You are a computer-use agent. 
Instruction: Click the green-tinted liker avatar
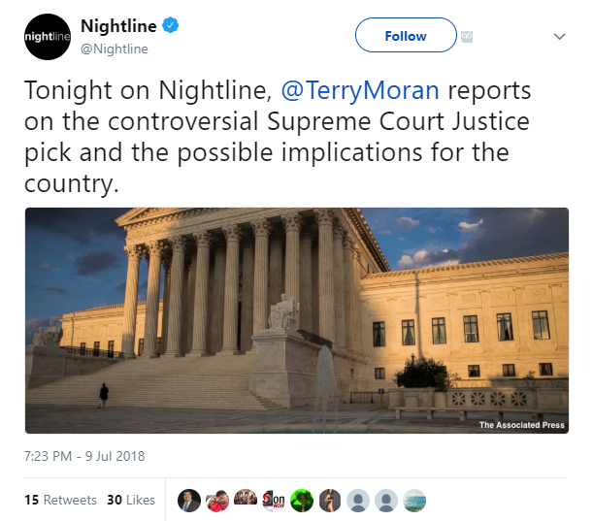pos(302,501)
